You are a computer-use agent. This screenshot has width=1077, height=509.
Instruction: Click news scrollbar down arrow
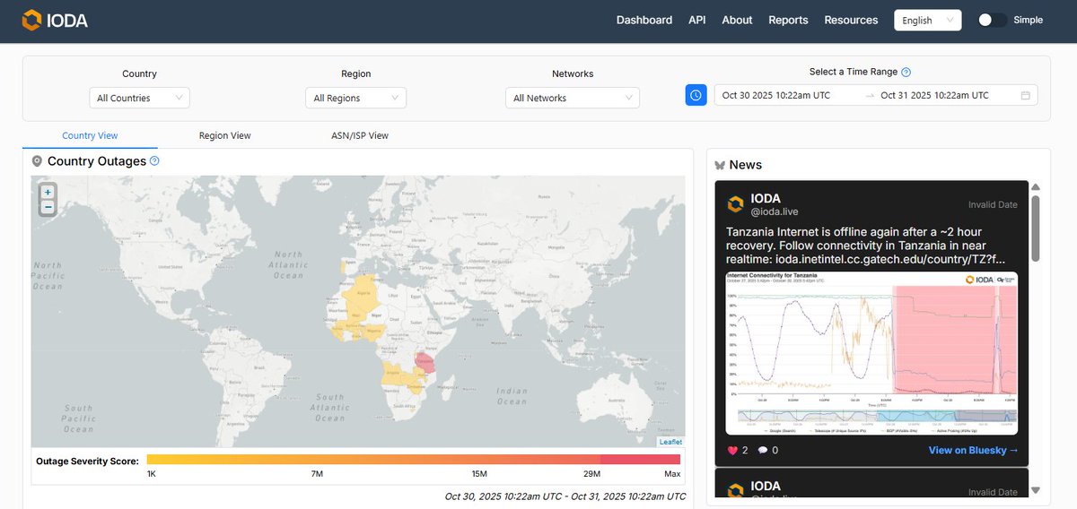(1036, 490)
